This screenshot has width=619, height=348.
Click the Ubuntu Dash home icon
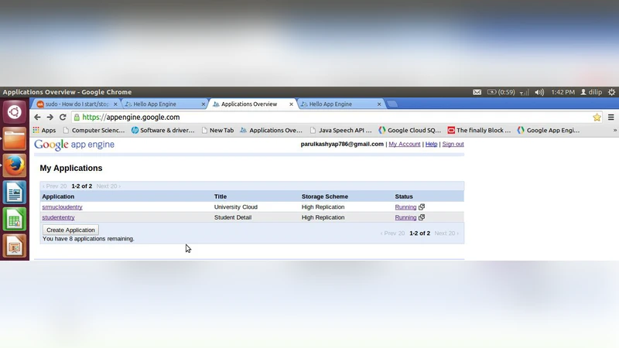tap(14, 112)
